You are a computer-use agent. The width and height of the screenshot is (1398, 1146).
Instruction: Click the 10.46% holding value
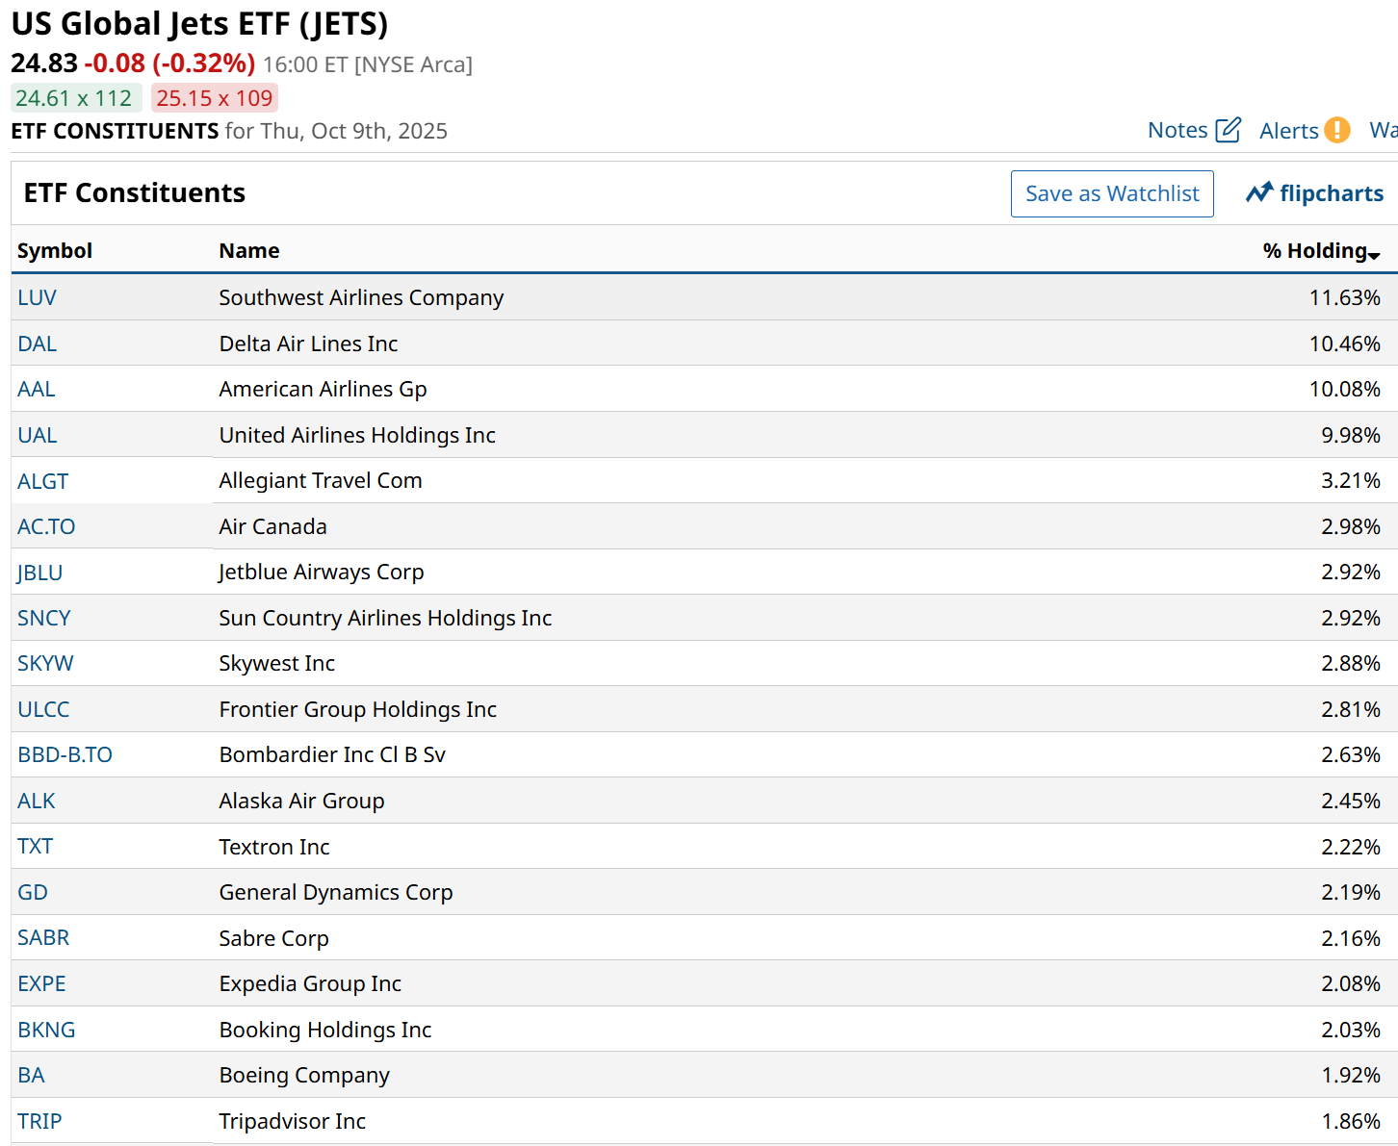click(x=1344, y=344)
